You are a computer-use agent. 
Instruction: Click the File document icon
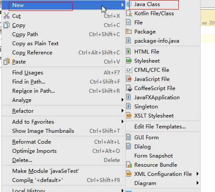tap(128, 23)
